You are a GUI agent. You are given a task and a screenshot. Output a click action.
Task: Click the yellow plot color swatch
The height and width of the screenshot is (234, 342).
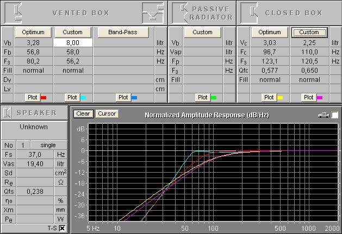(x=280, y=98)
